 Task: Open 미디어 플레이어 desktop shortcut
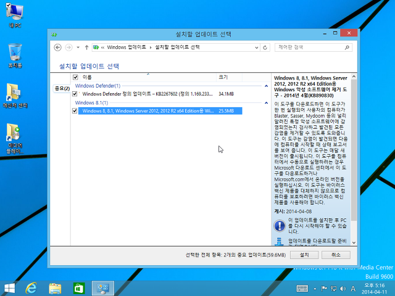[x=15, y=139]
